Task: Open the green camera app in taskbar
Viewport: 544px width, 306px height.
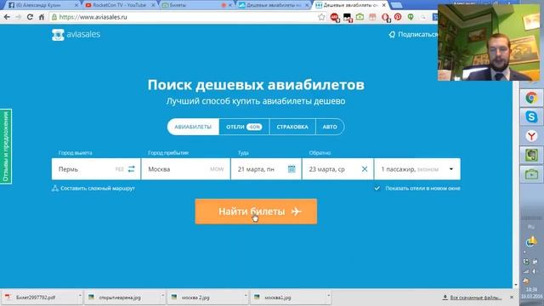Action: [531, 174]
